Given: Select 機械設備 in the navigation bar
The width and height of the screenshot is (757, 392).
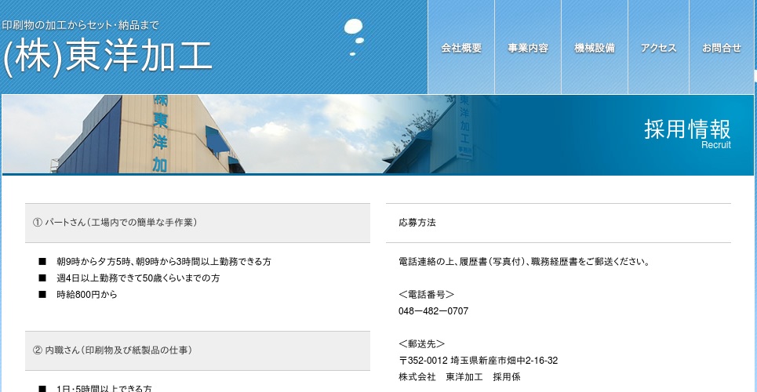Looking at the screenshot, I should pyautogui.click(x=595, y=48).
